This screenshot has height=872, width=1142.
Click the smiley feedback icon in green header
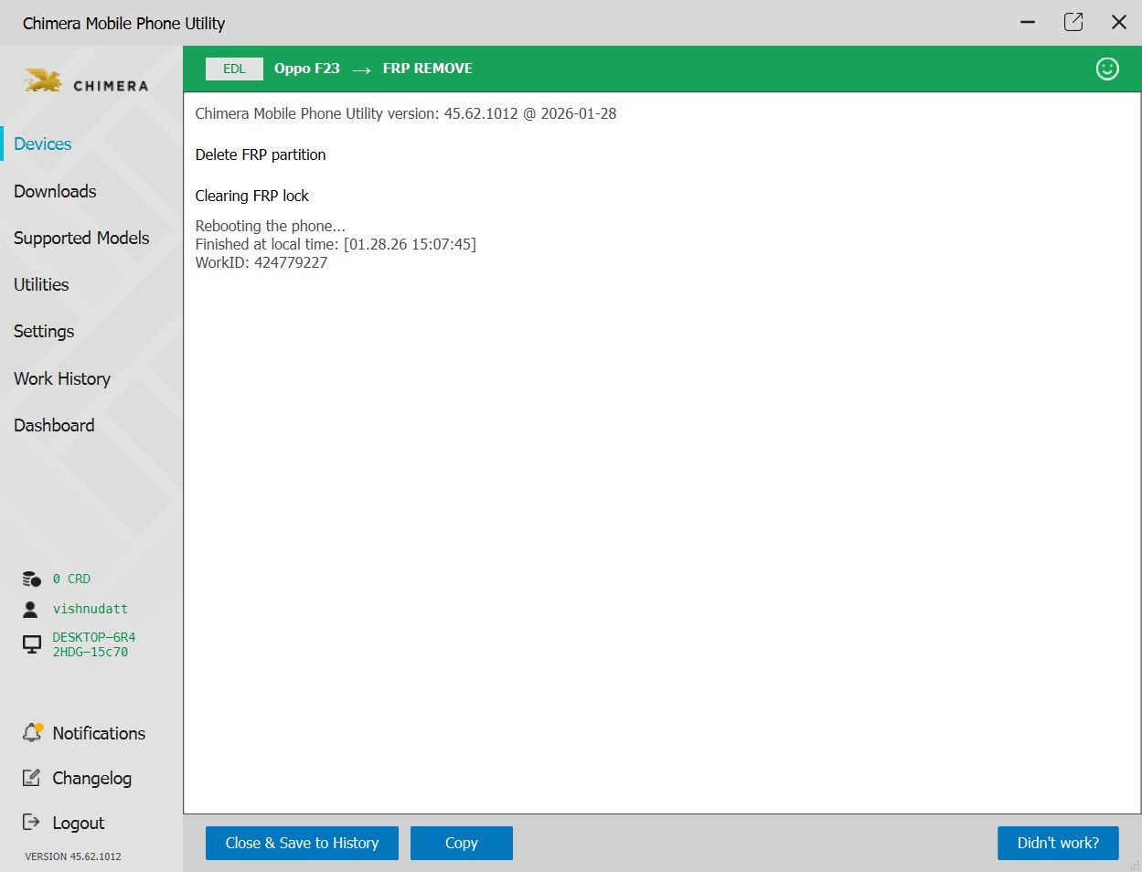1107,69
